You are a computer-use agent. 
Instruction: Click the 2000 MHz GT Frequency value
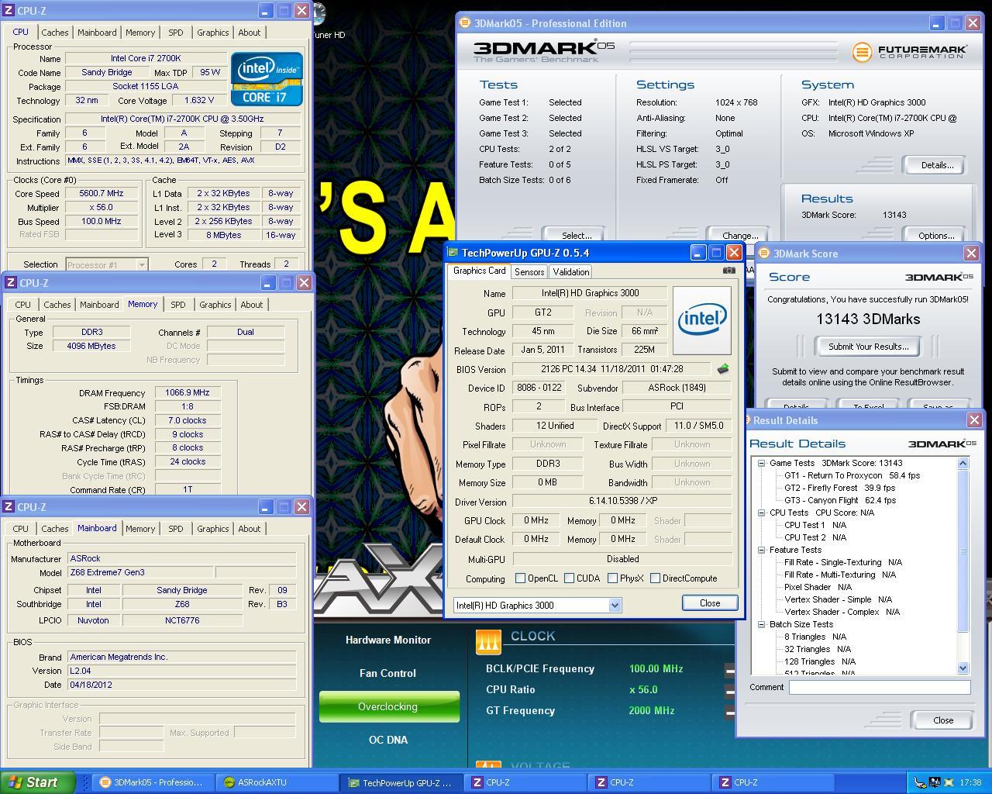652,711
